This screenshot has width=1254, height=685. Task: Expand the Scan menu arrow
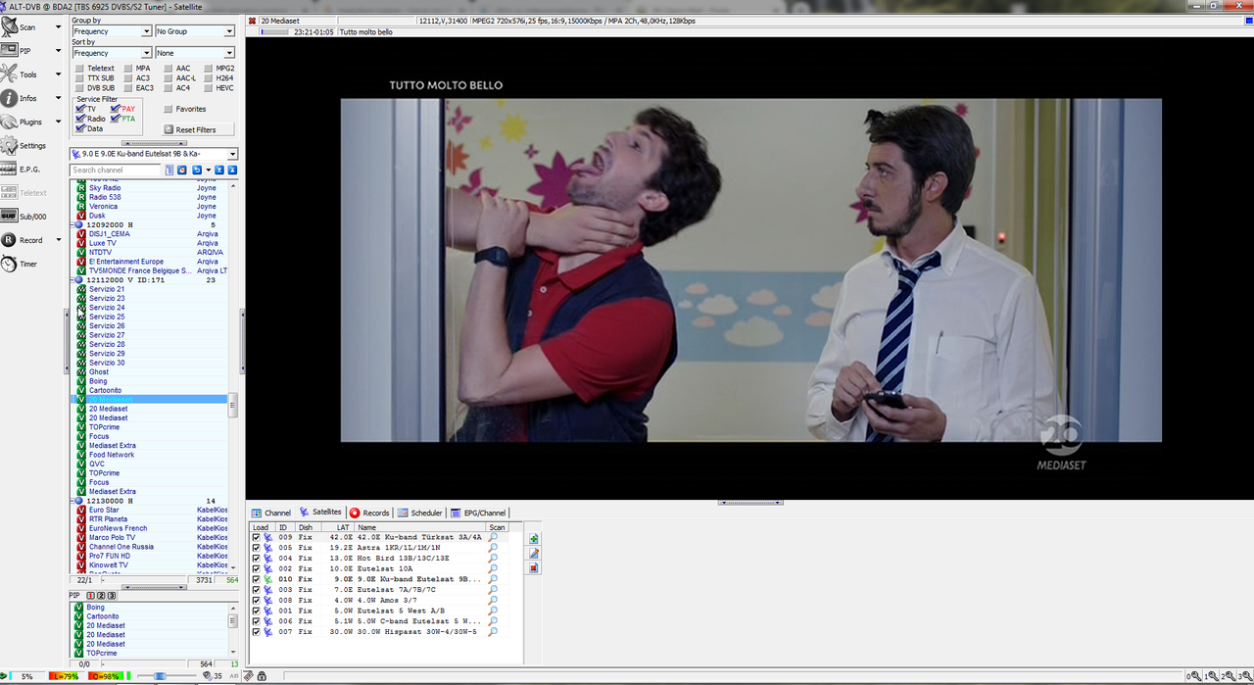click(x=58, y=27)
